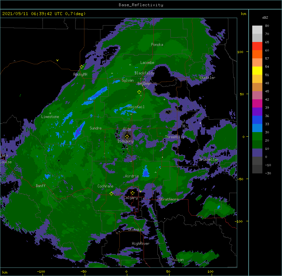Pick the light gray legend swatch between 80 and 70
Screen dimensions: 282x276
pos(257,30)
